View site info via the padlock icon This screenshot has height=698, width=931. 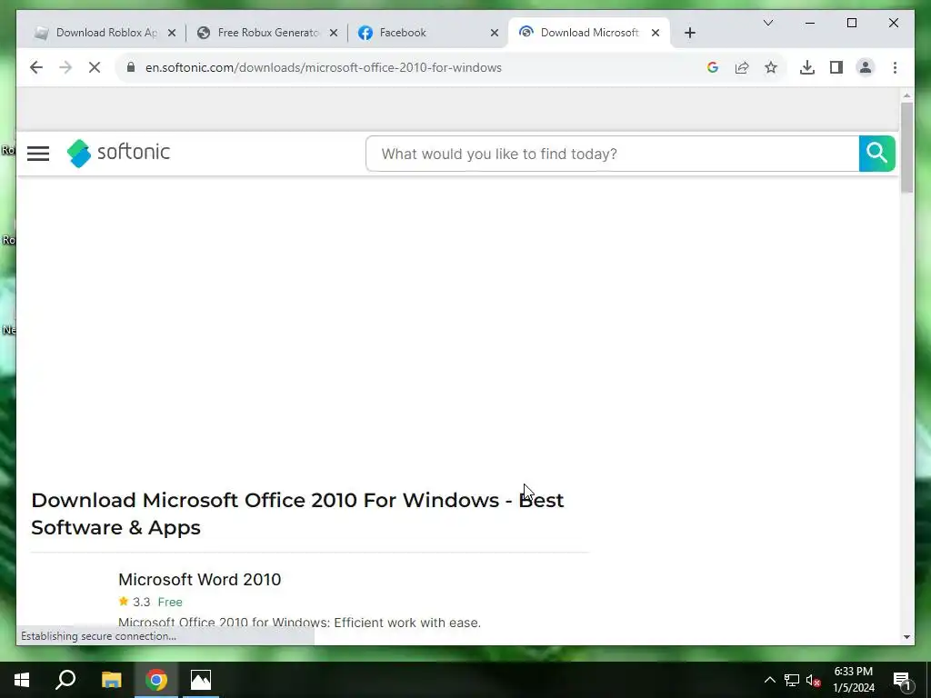point(131,67)
